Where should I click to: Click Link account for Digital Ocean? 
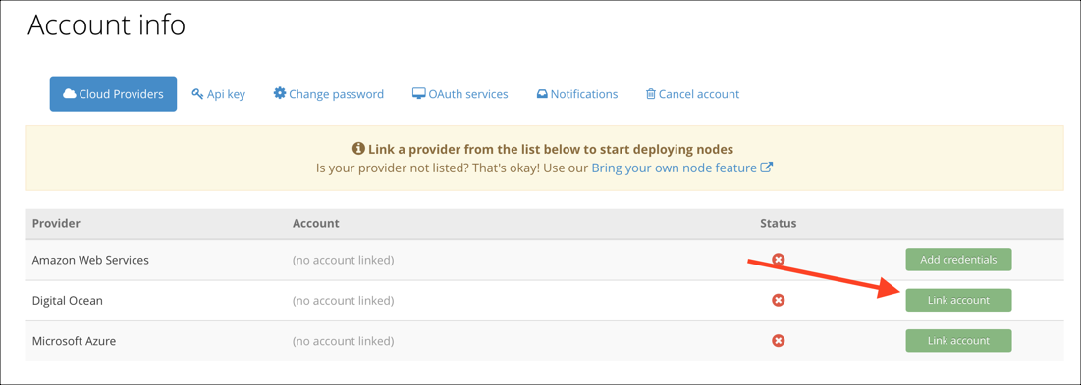click(x=958, y=301)
